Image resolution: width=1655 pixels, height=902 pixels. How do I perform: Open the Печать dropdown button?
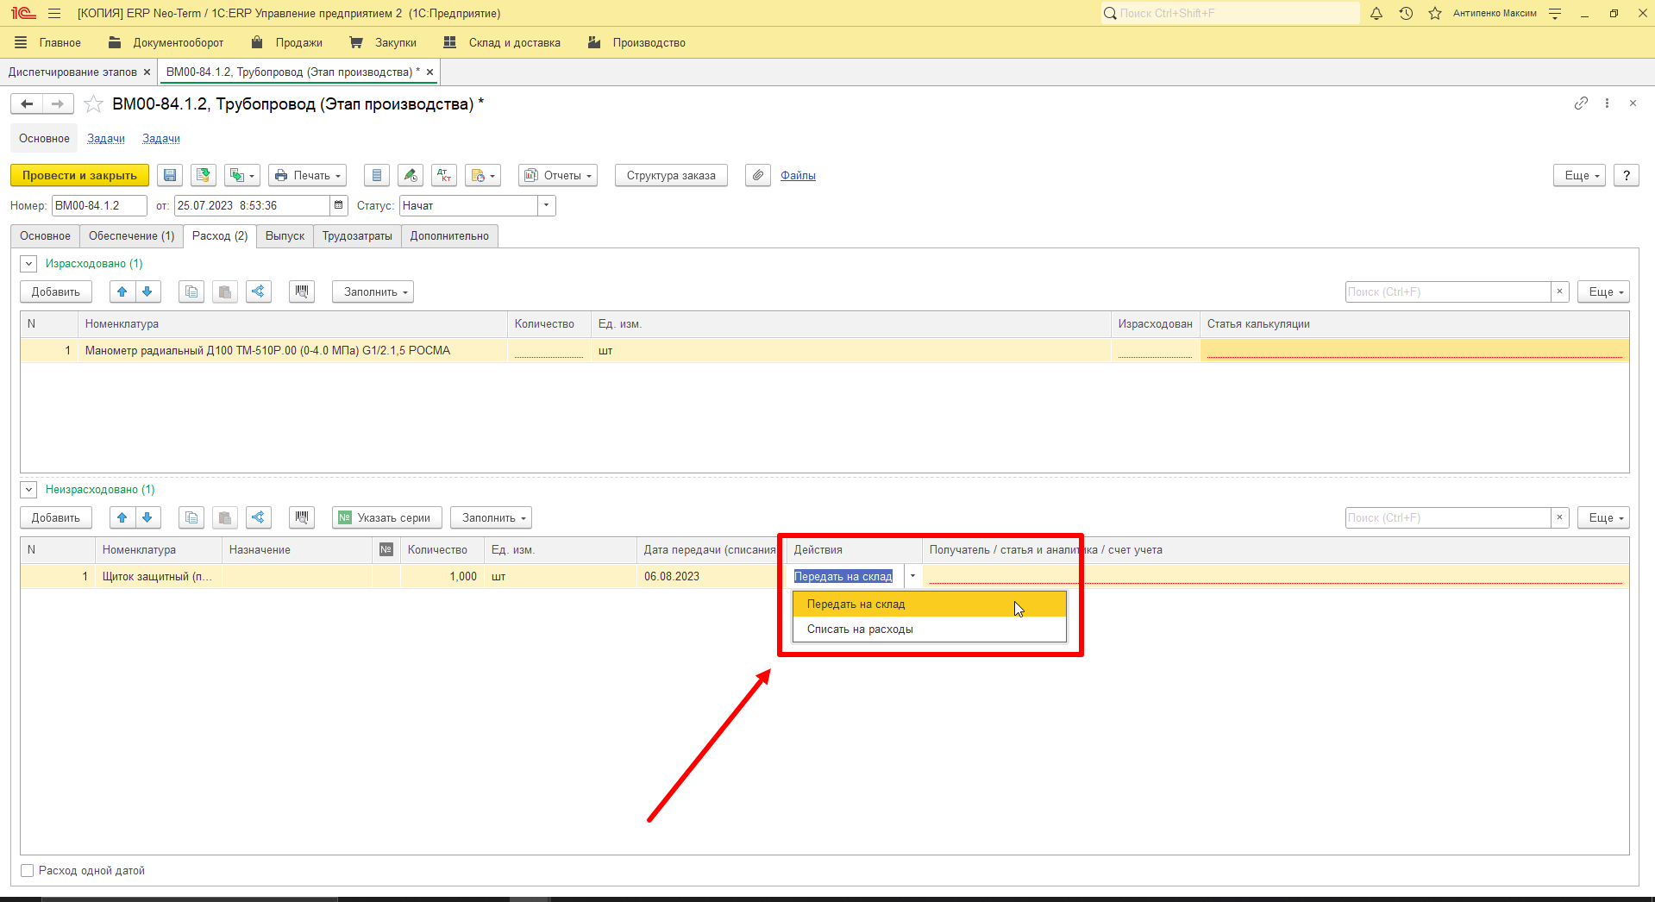coord(307,176)
